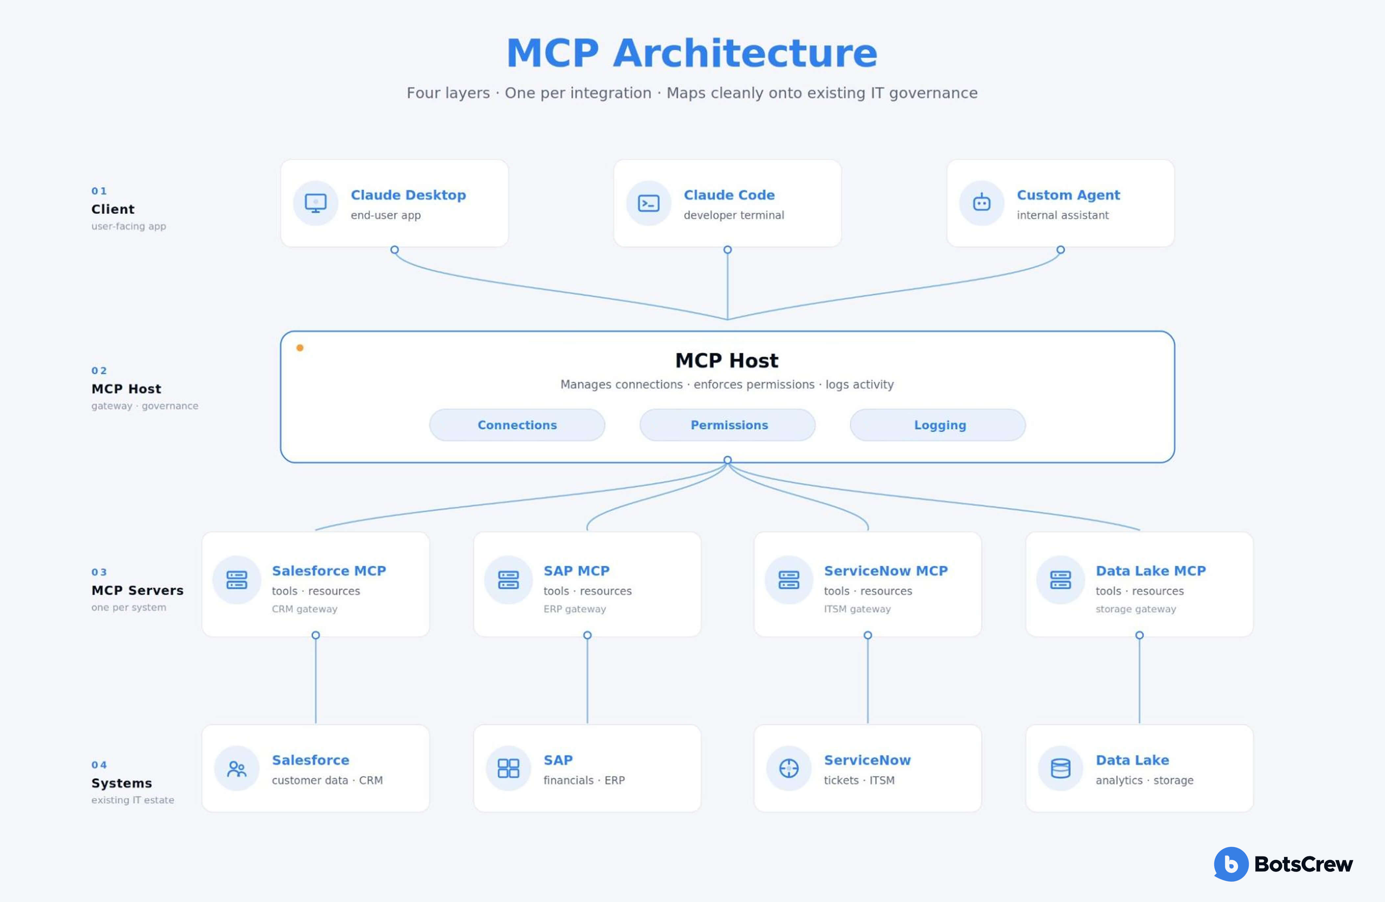
Task: Click 'Manages connections' description text
Action: pyautogui.click(x=727, y=384)
